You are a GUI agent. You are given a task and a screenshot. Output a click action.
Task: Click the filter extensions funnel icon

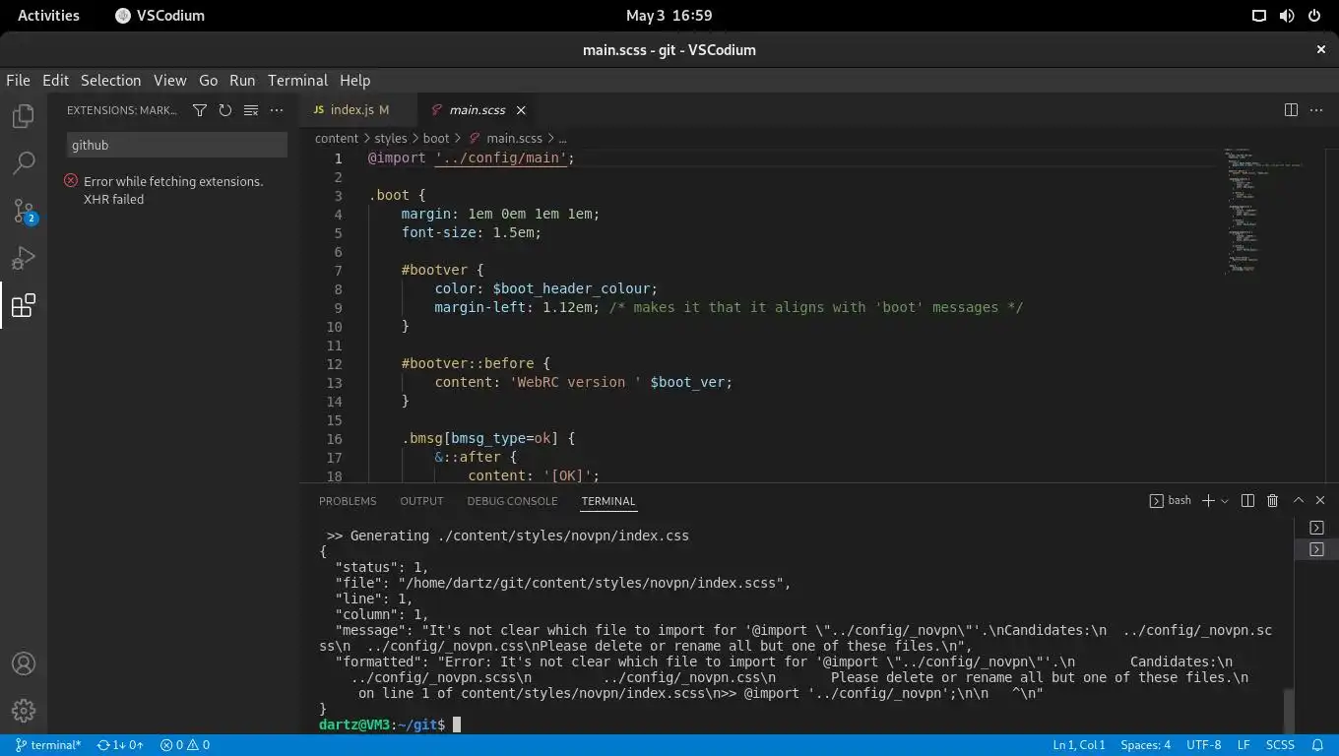[200, 110]
